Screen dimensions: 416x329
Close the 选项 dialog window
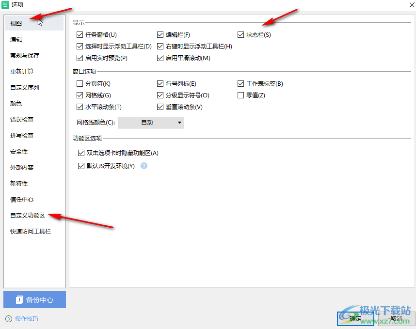(x=412, y=5)
